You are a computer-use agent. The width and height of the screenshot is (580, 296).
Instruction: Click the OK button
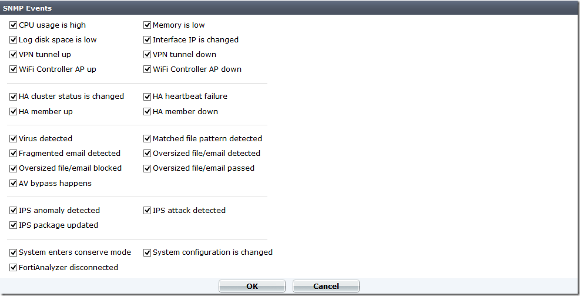click(x=252, y=287)
